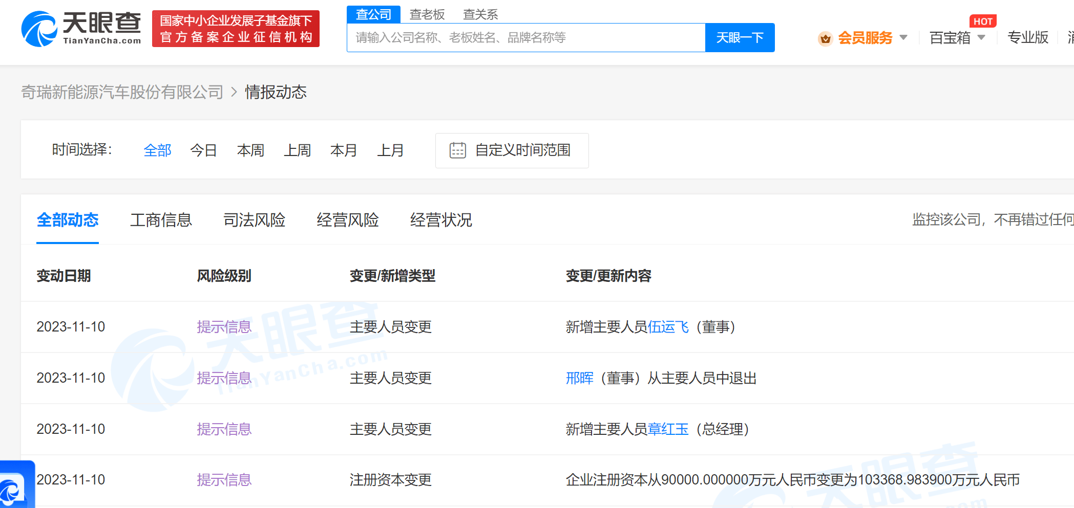Open the 司法风险 tab
The width and height of the screenshot is (1074, 508).
[x=254, y=220]
